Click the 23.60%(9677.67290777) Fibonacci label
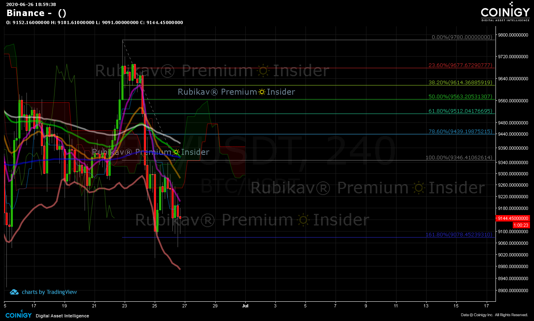The height and width of the screenshot is (321, 534). (460, 65)
